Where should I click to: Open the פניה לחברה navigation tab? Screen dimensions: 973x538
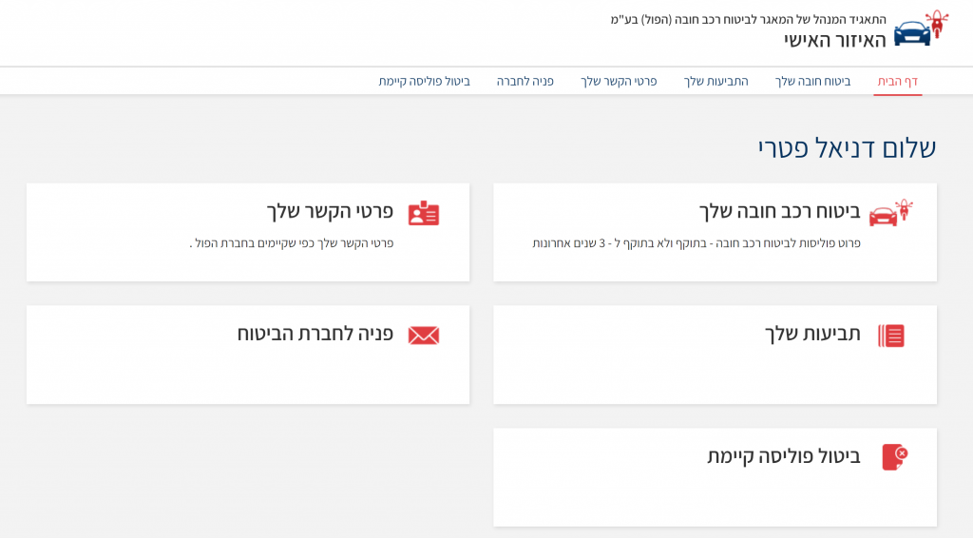(x=525, y=82)
